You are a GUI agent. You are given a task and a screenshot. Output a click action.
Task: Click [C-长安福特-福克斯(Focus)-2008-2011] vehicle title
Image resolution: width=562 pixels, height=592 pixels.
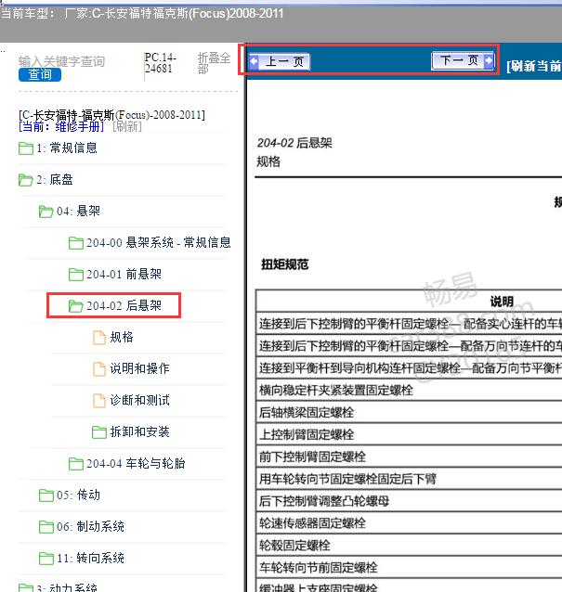(111, 115)
